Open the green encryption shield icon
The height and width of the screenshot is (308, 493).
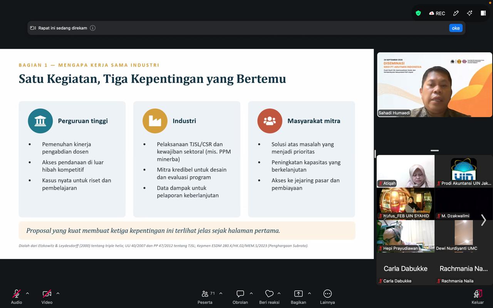coord(418,13)
